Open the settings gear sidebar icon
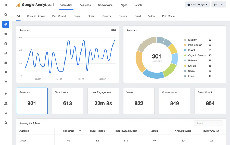 6,122
